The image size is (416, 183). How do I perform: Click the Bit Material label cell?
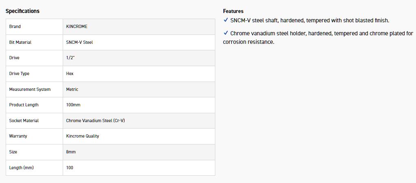(20, 42)
